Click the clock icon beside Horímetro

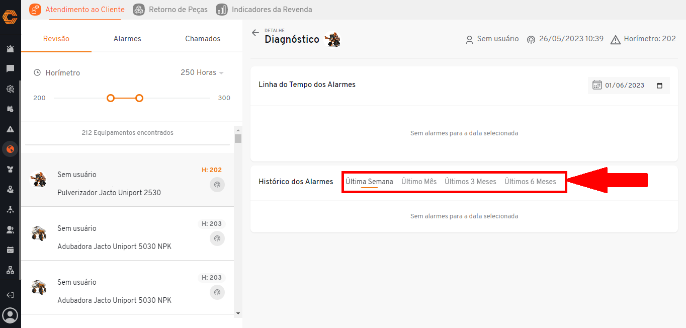click(37, 73)
